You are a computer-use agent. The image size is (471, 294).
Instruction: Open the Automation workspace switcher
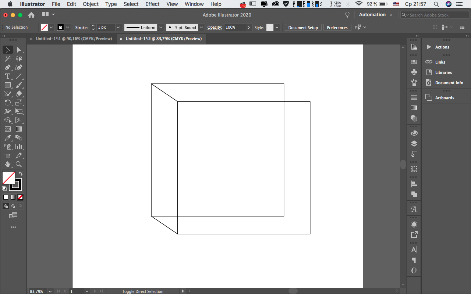[376, 15]
